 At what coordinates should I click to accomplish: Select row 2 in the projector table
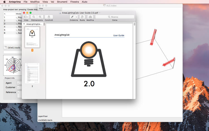click(13, 20)
